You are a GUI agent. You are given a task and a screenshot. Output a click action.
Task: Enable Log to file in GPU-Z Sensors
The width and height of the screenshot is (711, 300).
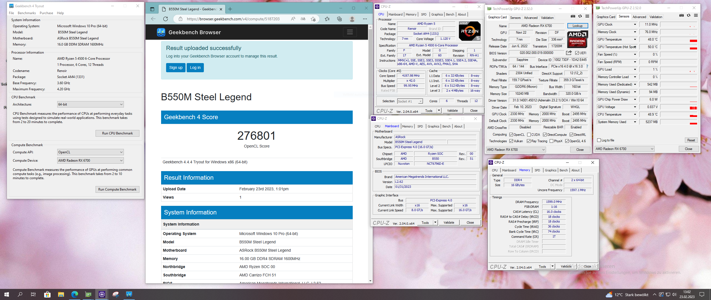[599, 140]
